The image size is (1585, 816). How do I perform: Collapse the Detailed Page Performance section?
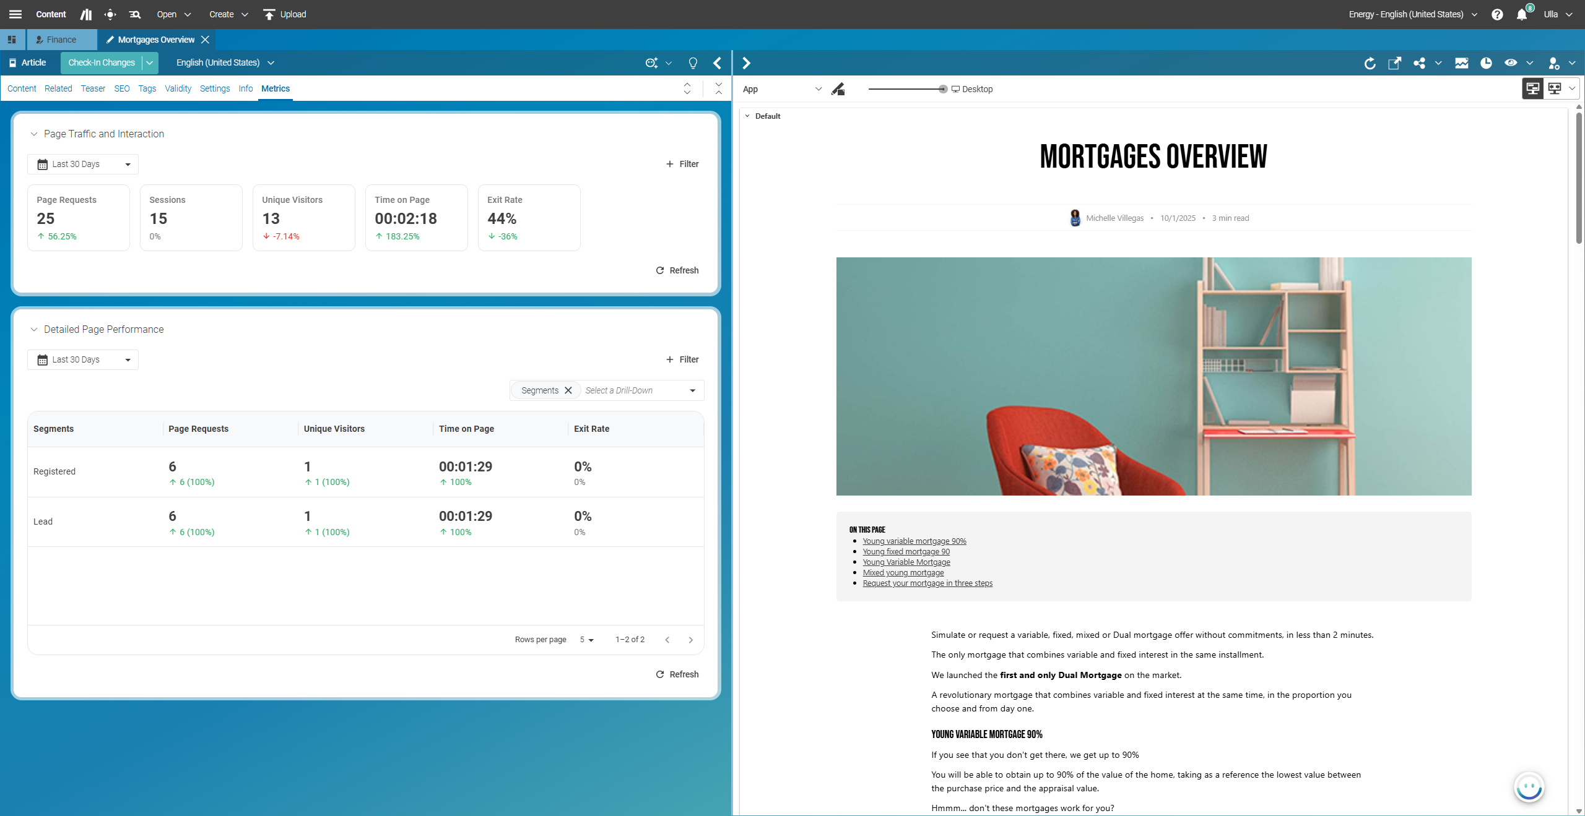34,329
